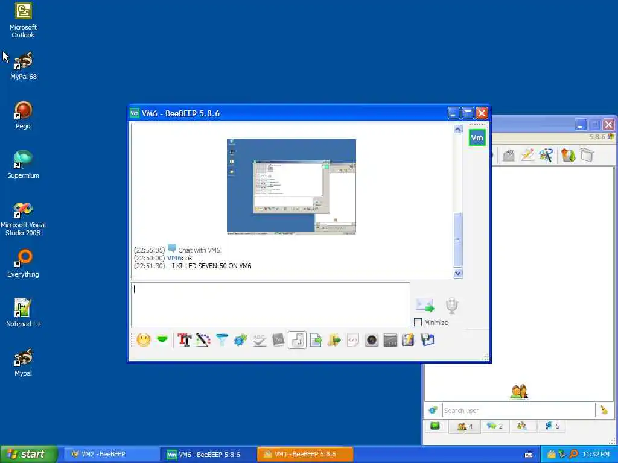Viewport: 618px width, 463px height.
Task: Click the 'I KILLED SEVEN:50 ON VM6' message
Action: 211,266
